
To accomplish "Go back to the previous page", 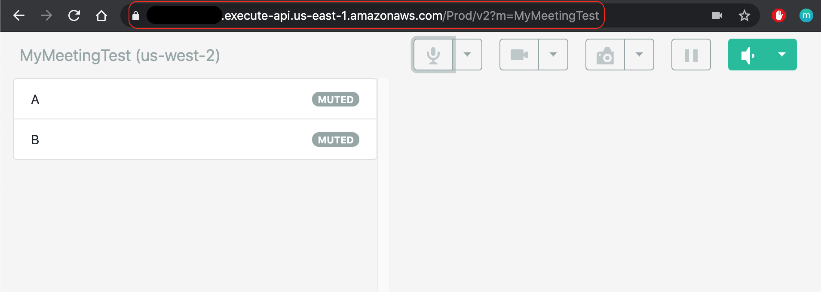I will click(18, 15).
